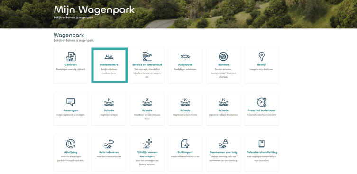The image size is (357, 174).
Task: Select text 'Inzage in mijn bedrijven.'
Action: point(261,69)
